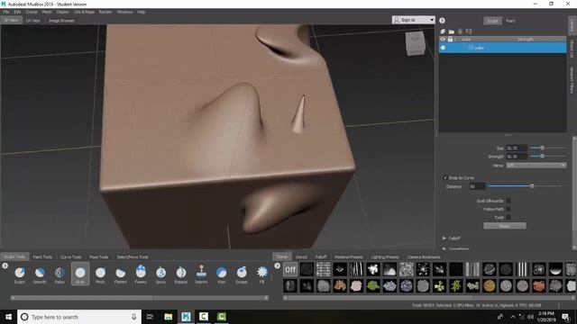Click the Strength slider handle
The image size is (577, 324).
pos(542,156)
